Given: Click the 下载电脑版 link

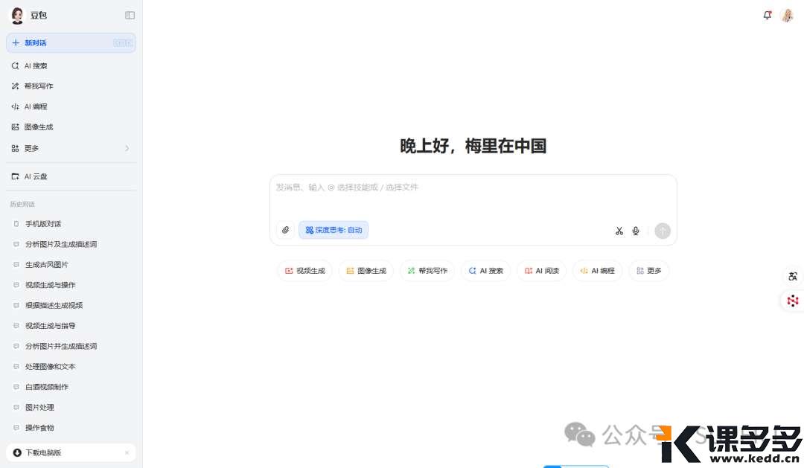Looking at the screenshot, I should tap(41, 452).
